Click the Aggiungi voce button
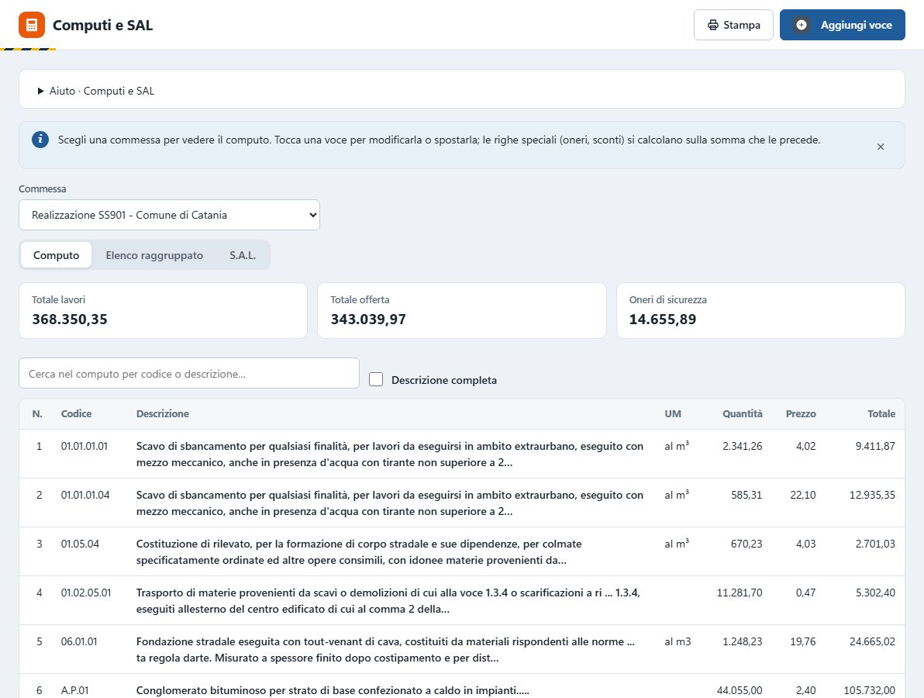 click(842, 25)
